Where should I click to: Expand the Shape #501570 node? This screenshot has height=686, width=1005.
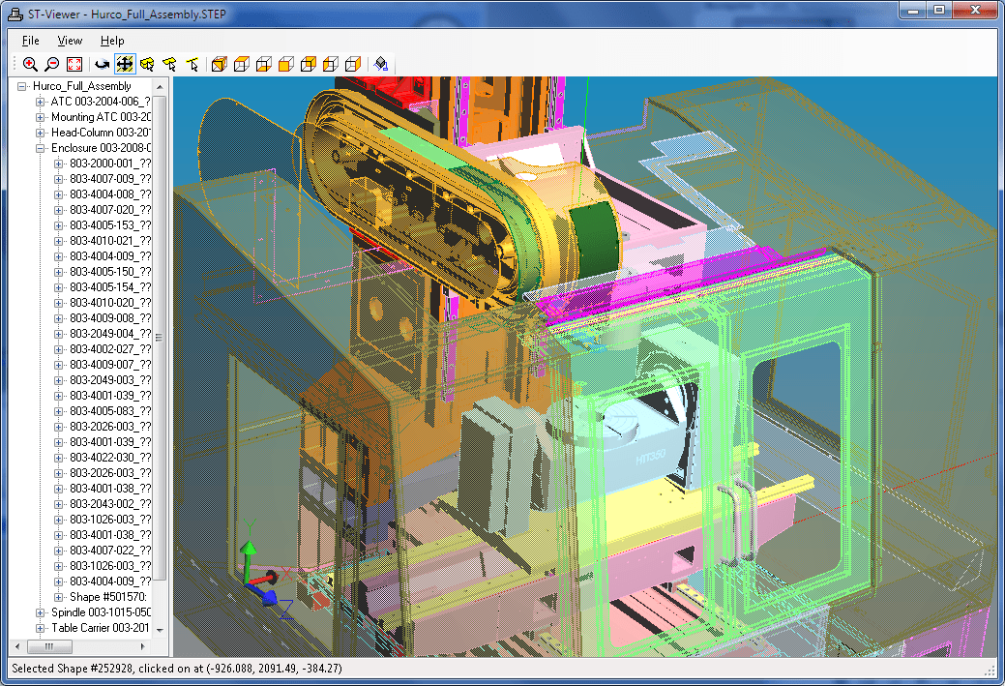58,597
